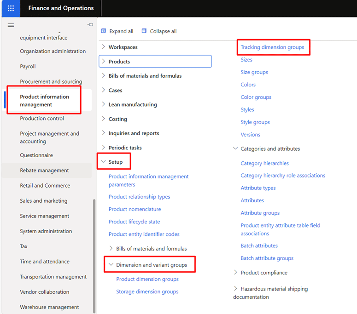Open Tracking dimension groups link
Screen dimensions: 357x314
pyautogui.click(x=272, y=47)
